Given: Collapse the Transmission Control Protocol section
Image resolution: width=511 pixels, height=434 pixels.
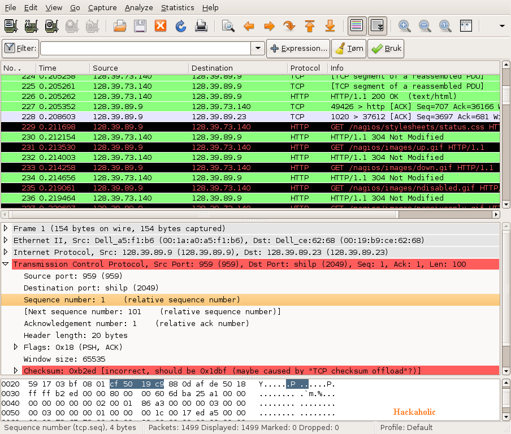Looking at the screenshot, I should tap(6, 264).
